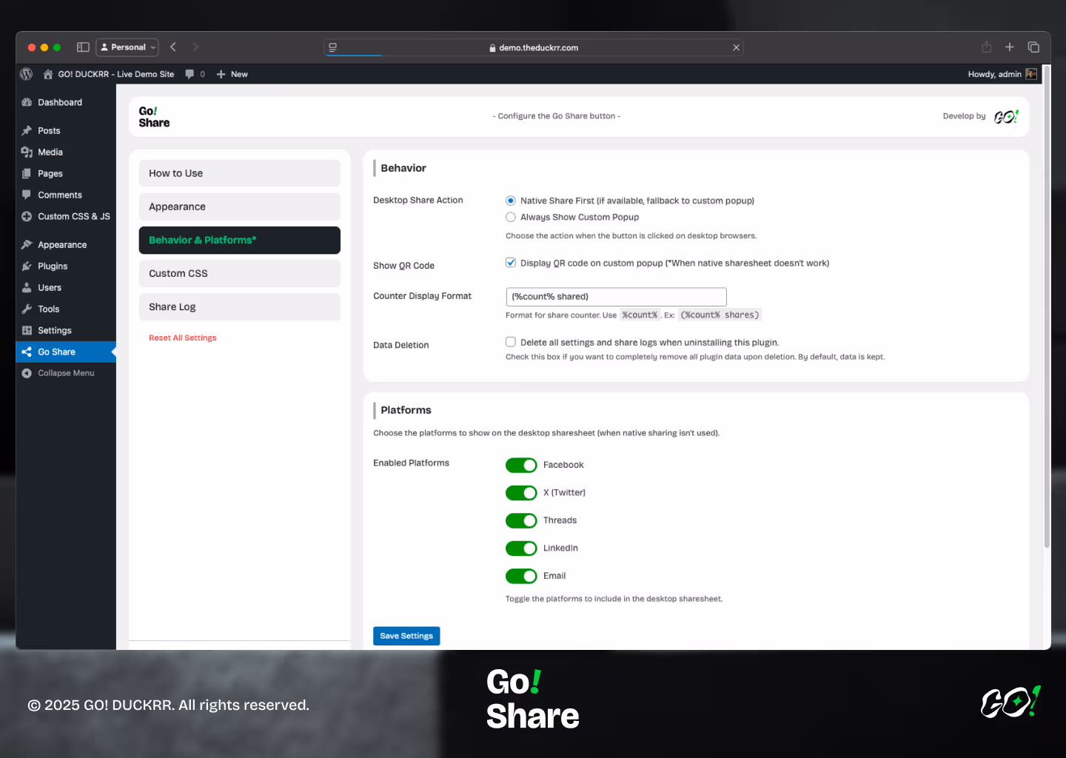Open Plugins in the WordPress sidebar
Image resolution: width=1066 pixels, height=758 pixels.
click(x=53, y=266)
